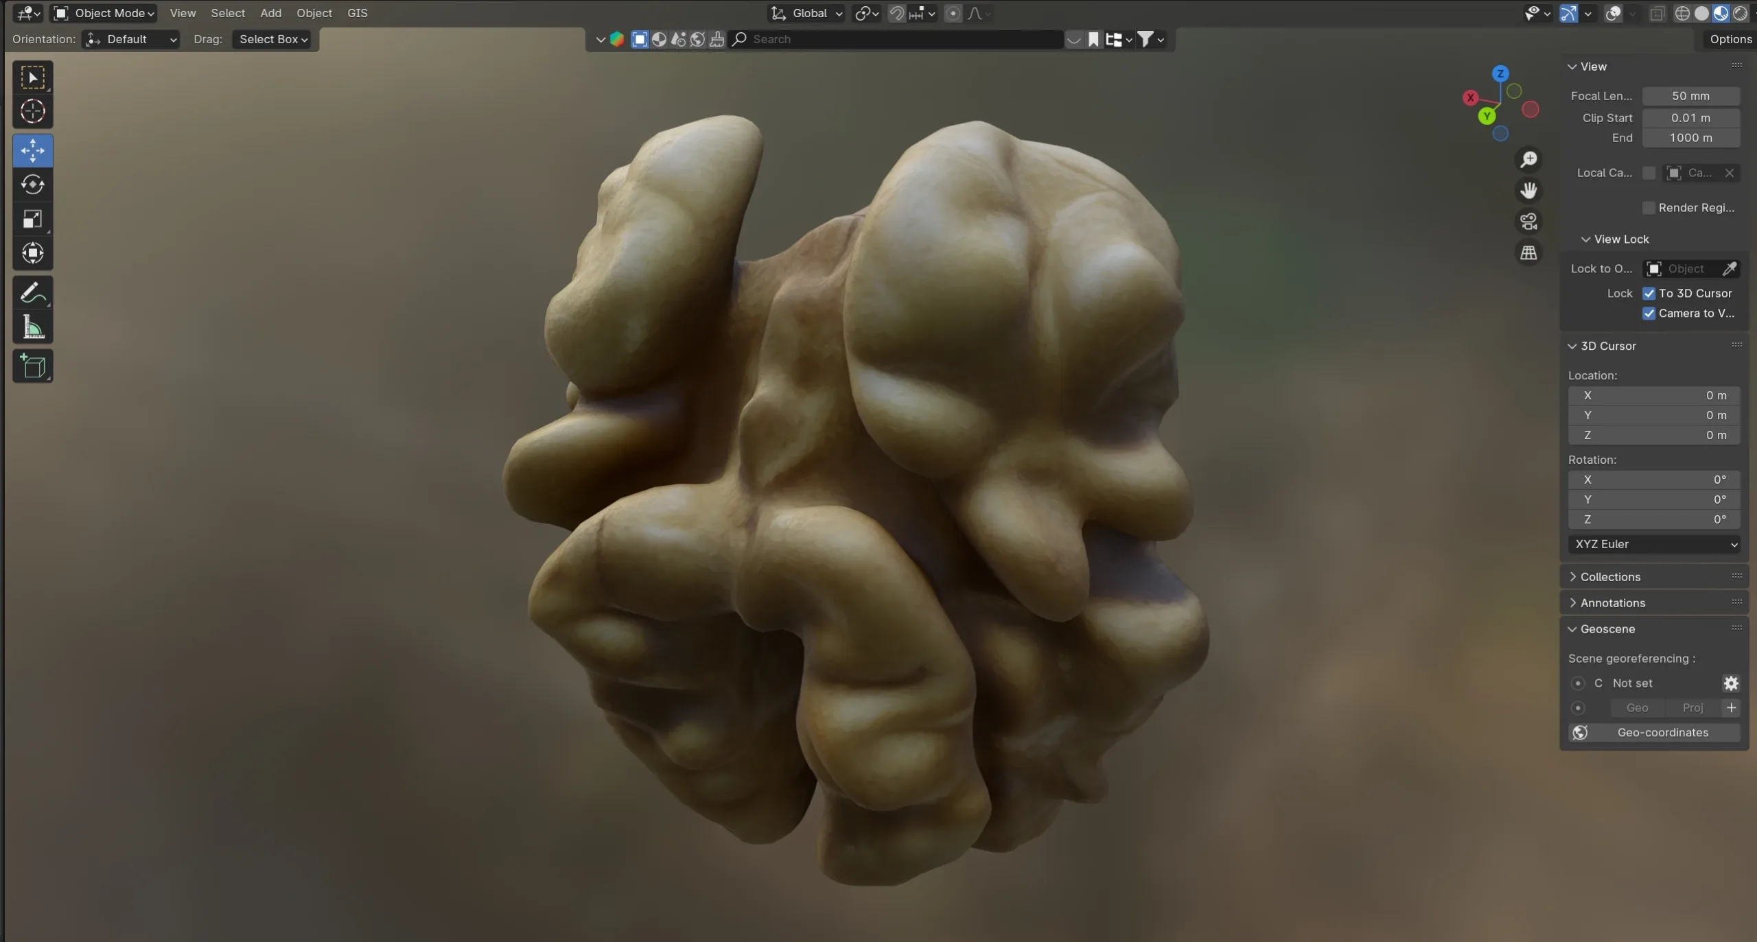Uncheck the To 3D Cursor lock option
The height and width of the screenshot is (942, 1757).
click(1649, 293)
